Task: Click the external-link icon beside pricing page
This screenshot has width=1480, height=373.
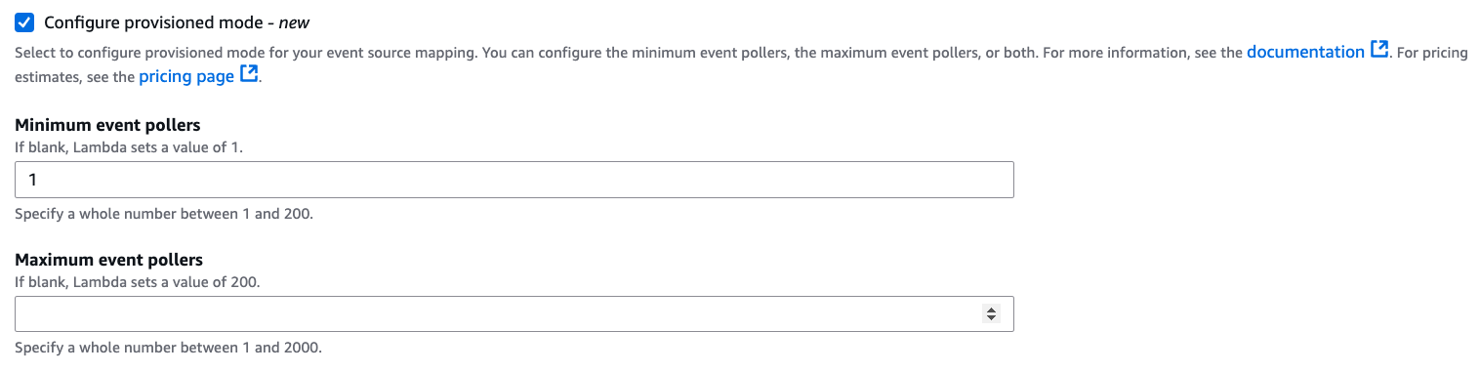Action: (x=249, y=75)
